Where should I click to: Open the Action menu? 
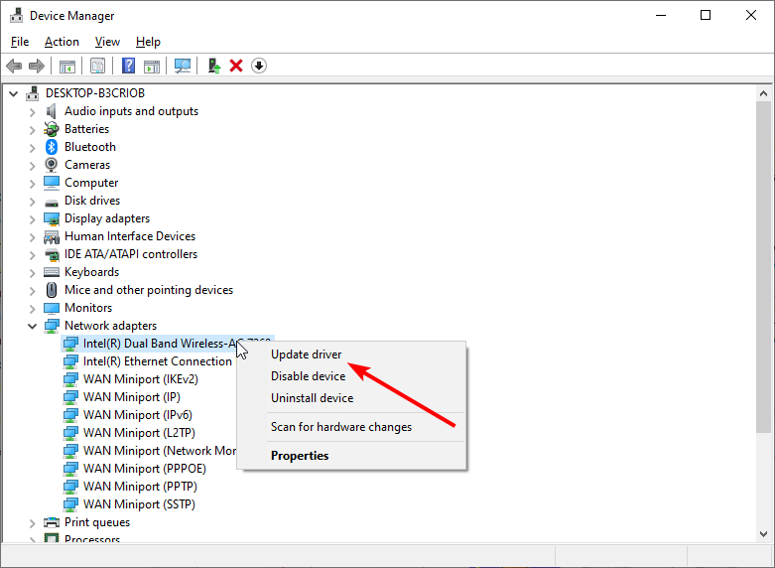point(62,42)
